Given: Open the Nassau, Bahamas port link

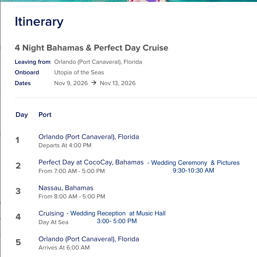Looking at the screenshot, I should [x=66, y=188].
